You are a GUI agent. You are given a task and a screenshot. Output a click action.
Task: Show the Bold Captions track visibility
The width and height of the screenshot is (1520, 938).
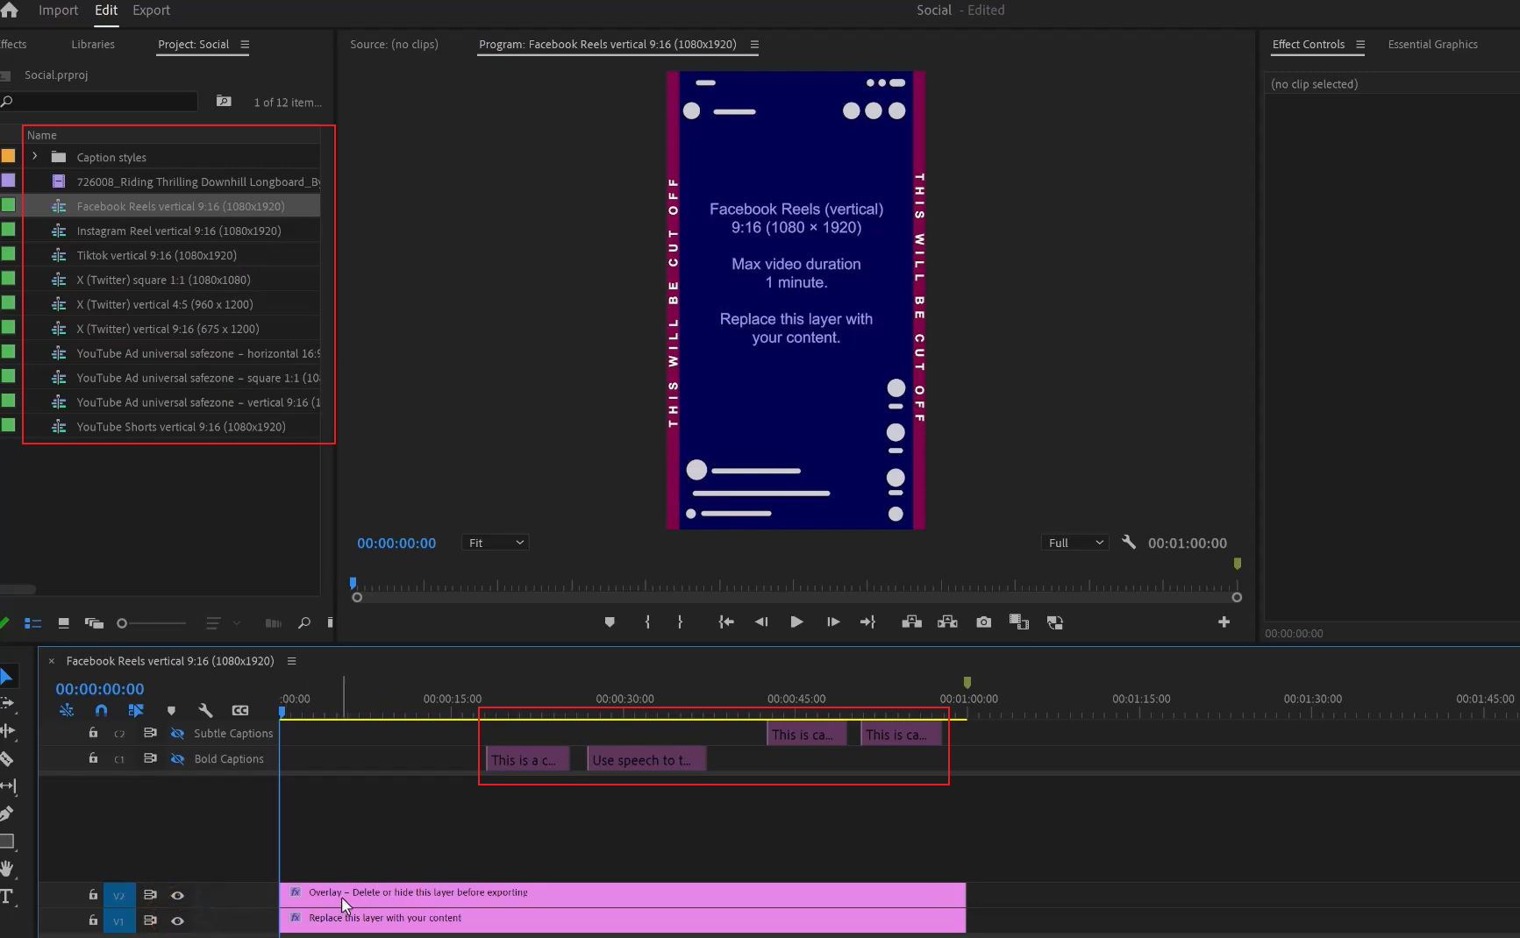[178, 758]
